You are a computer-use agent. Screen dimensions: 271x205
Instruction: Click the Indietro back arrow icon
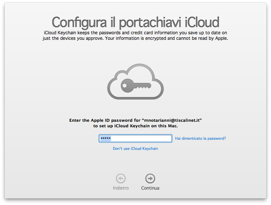[x=121, y=179]
